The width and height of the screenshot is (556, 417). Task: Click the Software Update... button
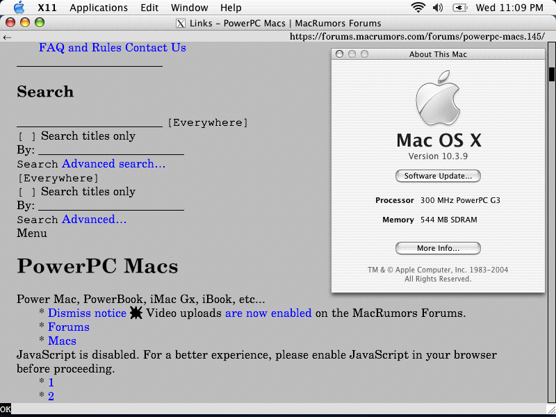pos(438,176)
